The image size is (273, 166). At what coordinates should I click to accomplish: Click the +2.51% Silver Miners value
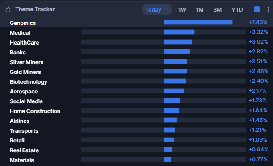tap(258, 61)
